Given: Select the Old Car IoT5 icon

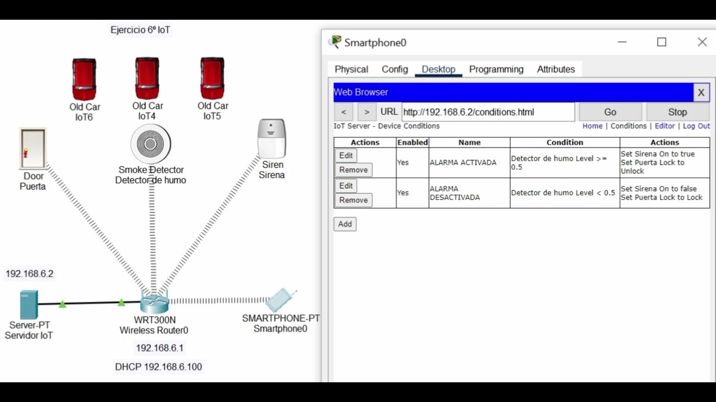Looking at the screenshot, I should click(x=212, y=78).
